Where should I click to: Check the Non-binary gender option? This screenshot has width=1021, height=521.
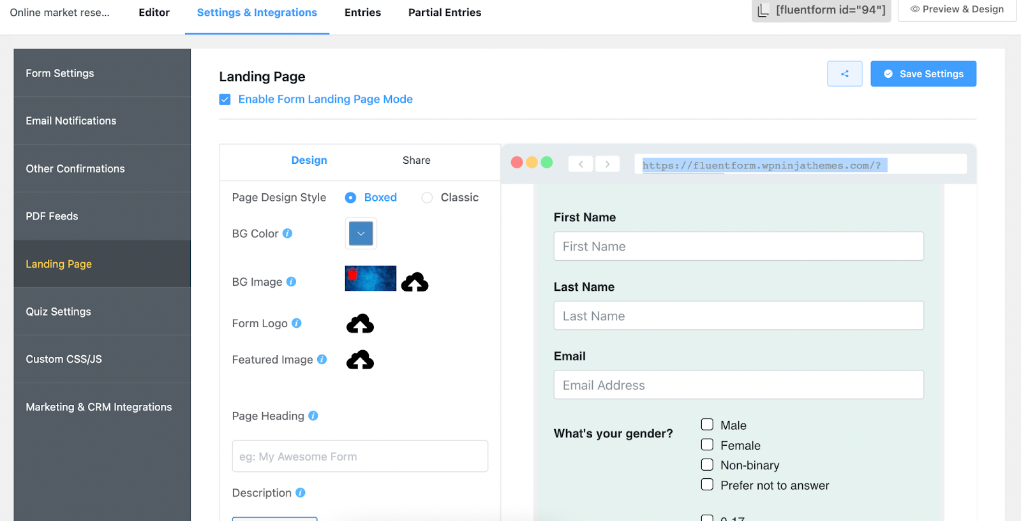point(707,464)
